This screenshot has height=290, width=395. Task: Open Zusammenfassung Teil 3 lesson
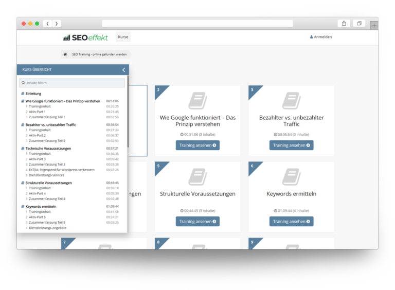click(x=47, y=165)
